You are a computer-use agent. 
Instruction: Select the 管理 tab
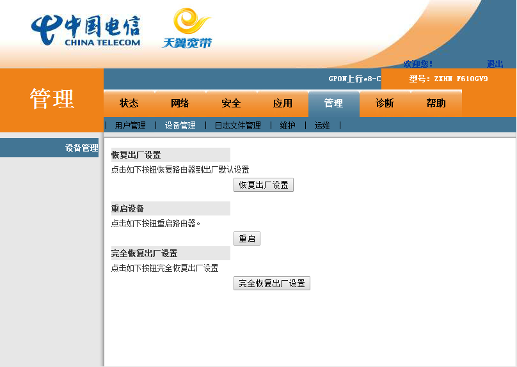[x=333, y=103]
